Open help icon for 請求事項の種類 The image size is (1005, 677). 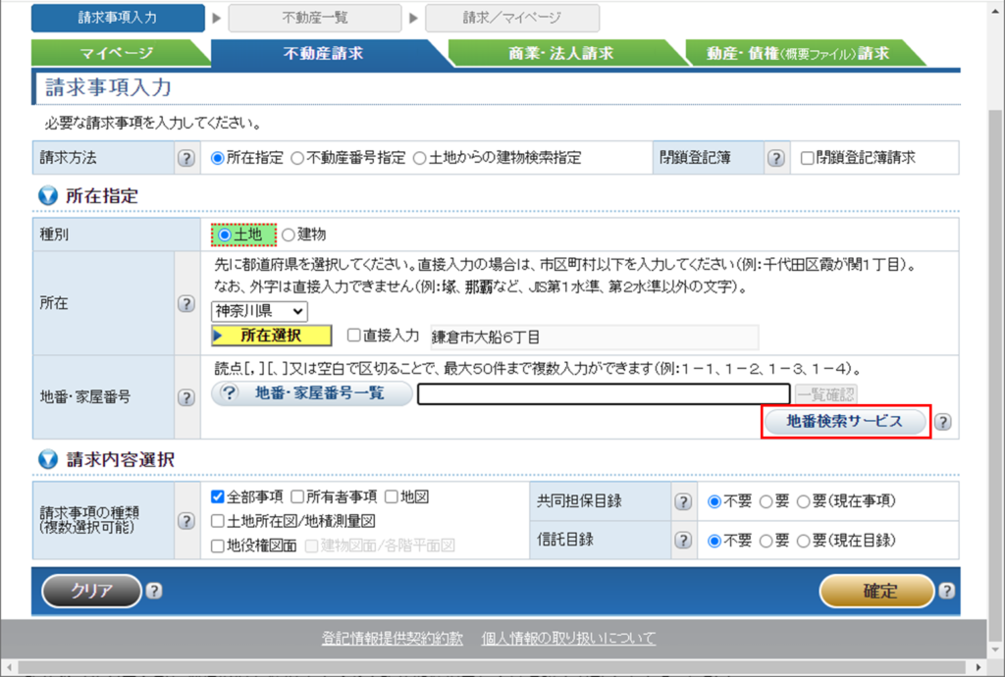click(x=185, y=521)
